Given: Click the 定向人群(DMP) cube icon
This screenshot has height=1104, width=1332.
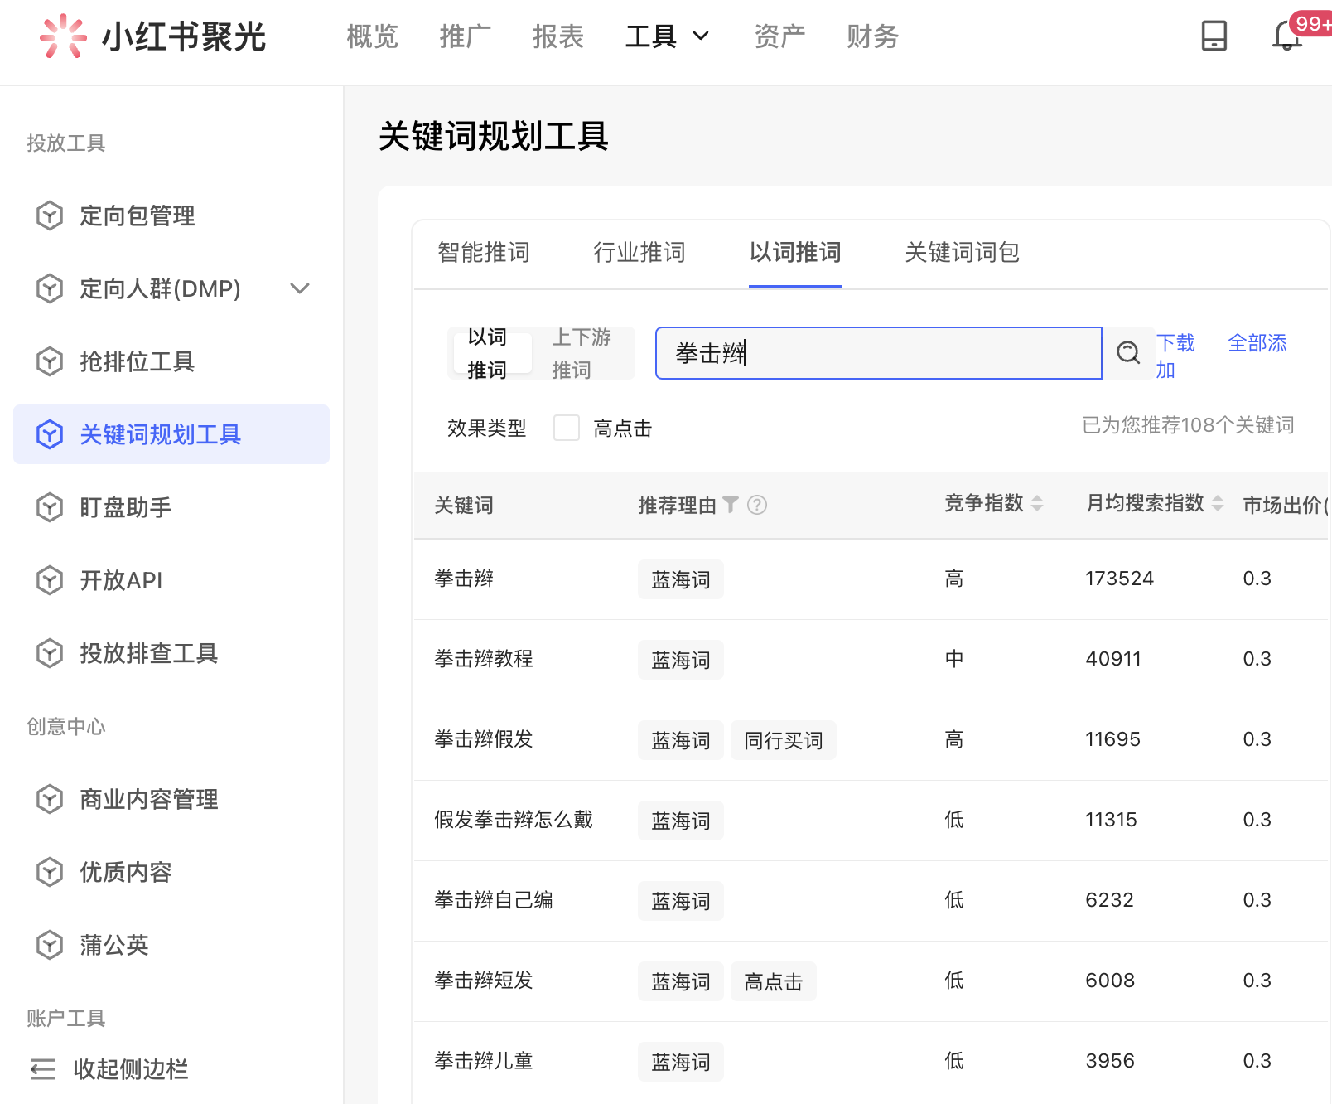Looking at the screenshot, I should coord(50,288).
